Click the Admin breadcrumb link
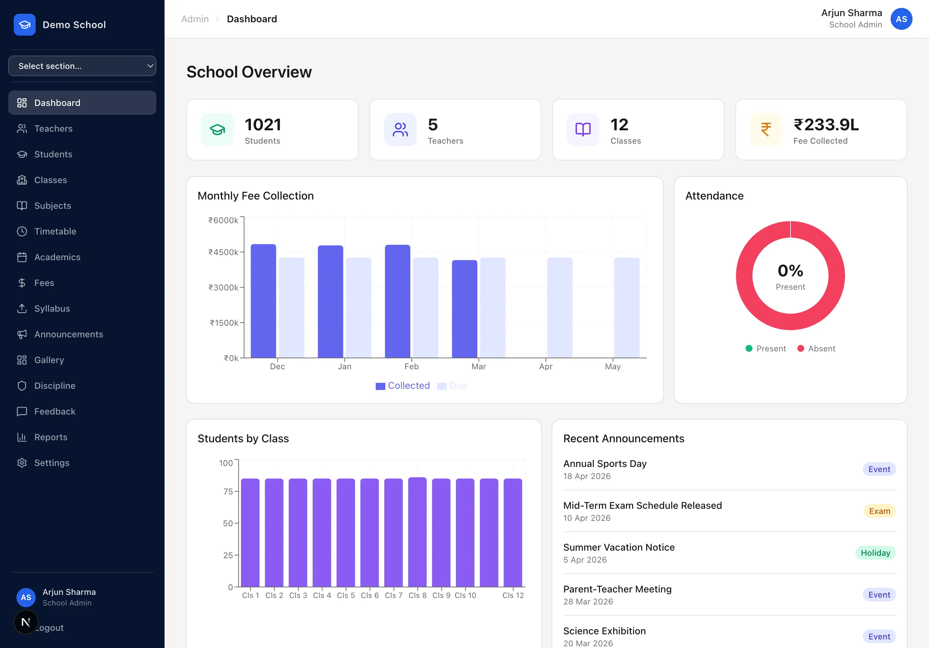 click(195, 19)
